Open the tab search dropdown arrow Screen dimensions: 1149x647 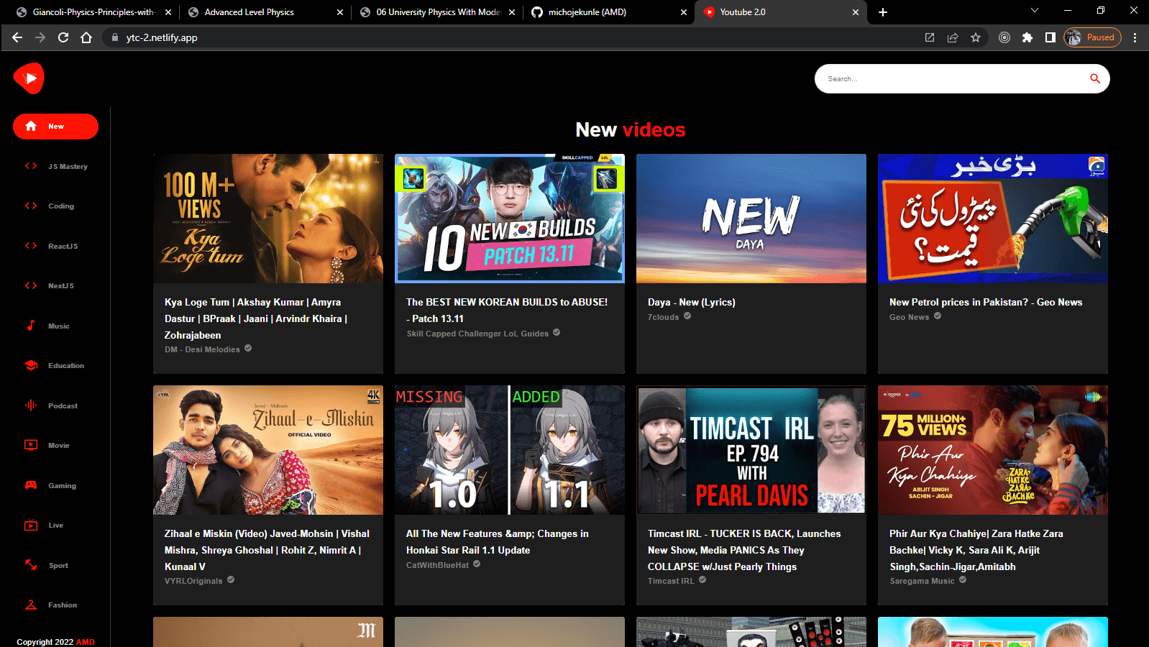[x=1034, y=11]
